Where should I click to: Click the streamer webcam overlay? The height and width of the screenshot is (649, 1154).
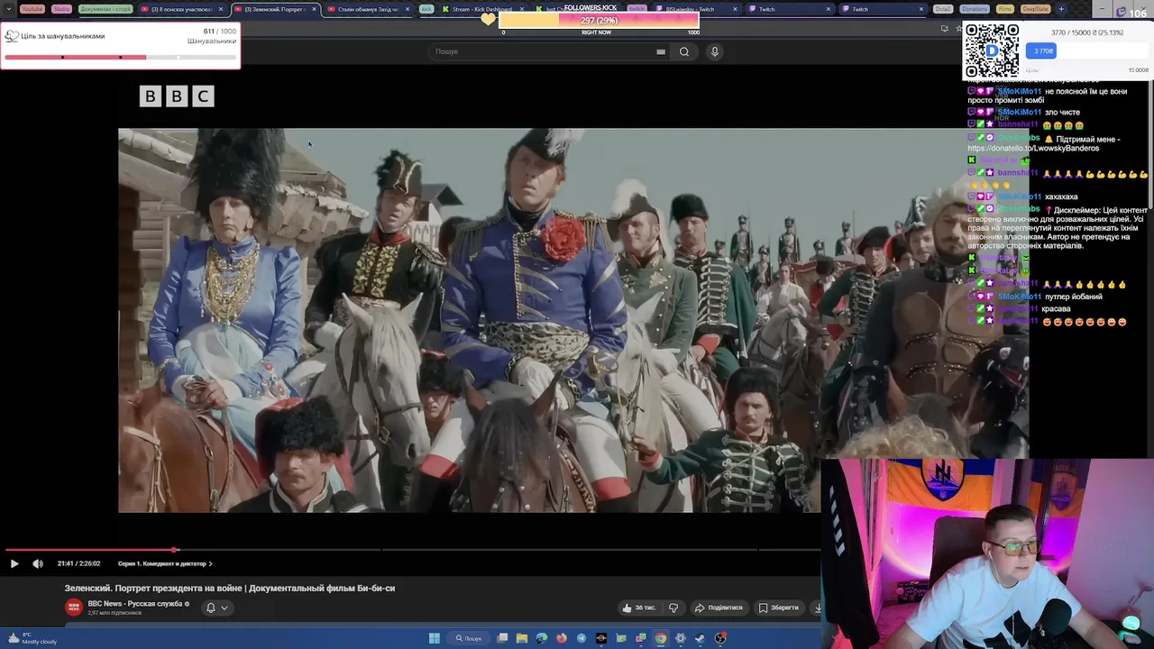tap(987, 553)
